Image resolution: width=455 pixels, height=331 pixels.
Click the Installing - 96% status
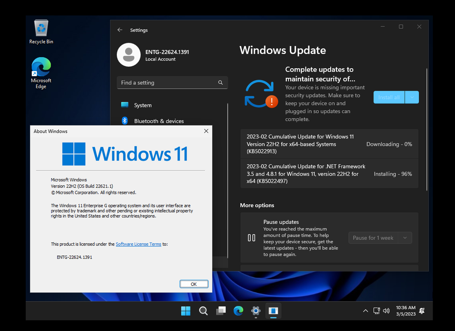coord(393,174)
